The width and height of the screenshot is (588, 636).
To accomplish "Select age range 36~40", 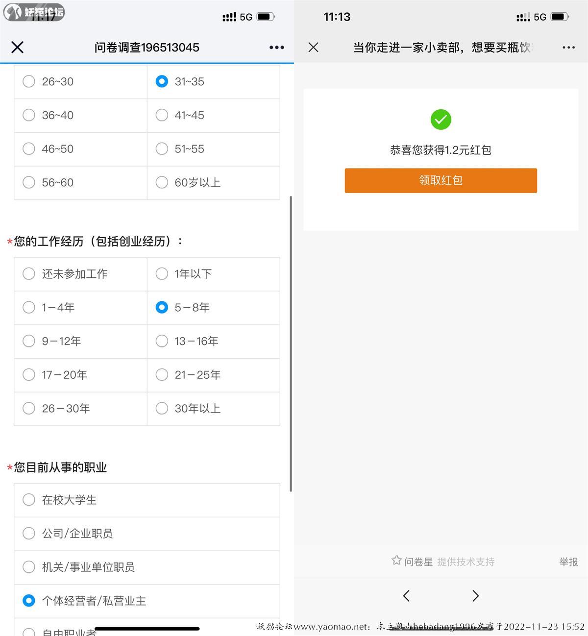I will tap(80, 116).
